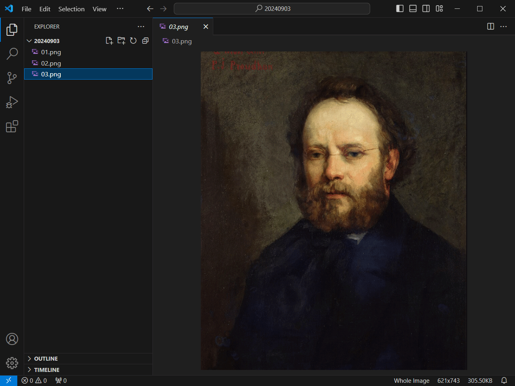This screenshot has height=386, width=515.
Task: Refresh the Explorer file list
Action: click(x=133, y=41)
